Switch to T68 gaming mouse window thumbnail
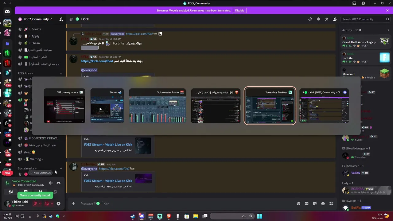This screenshot has width=393, height=221. (x=64, y=106)
